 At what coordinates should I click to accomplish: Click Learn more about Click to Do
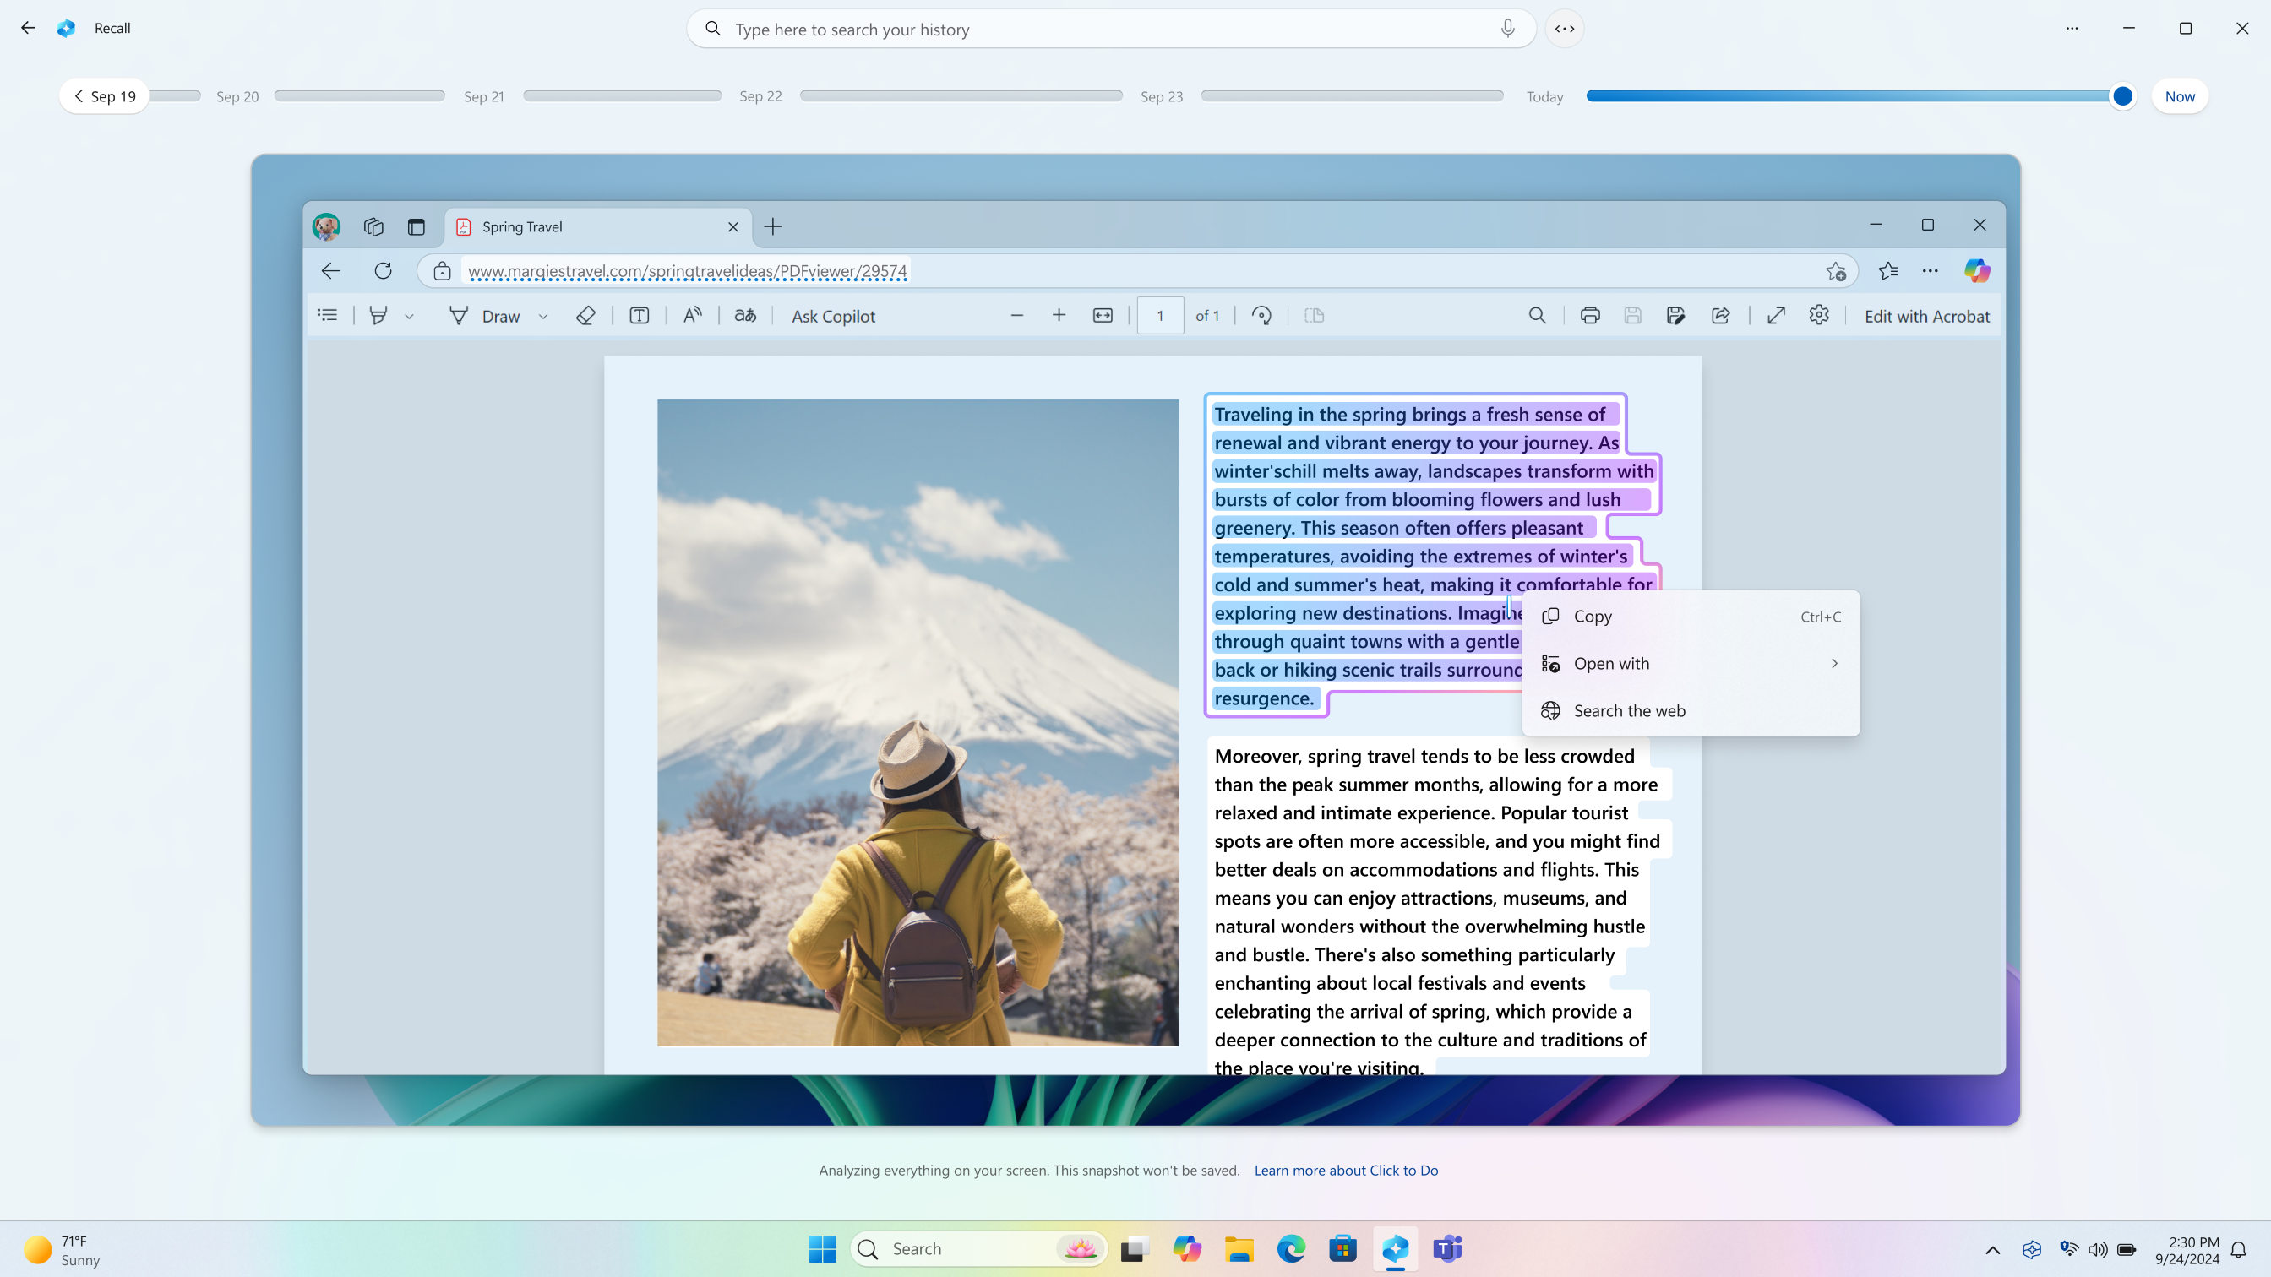click(x=1346, y=1170)
